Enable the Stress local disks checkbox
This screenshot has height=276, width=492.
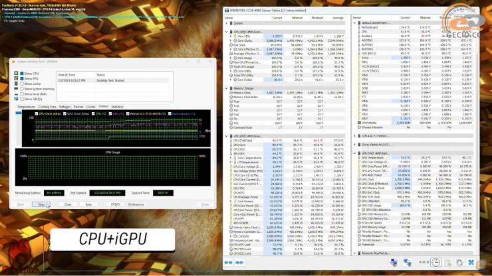pyautogui.click(x=22, y=94)
